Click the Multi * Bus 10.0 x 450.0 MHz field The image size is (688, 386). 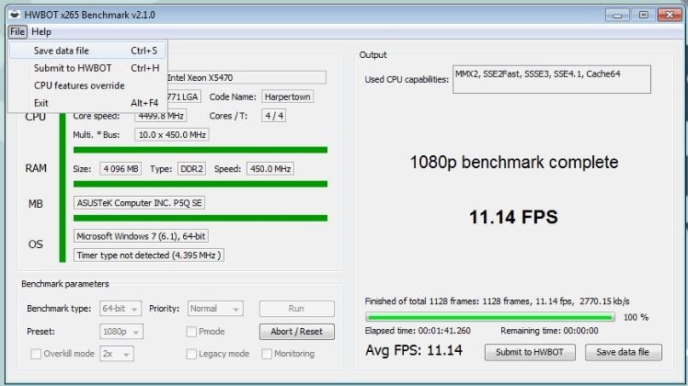(x=172, y=135)
